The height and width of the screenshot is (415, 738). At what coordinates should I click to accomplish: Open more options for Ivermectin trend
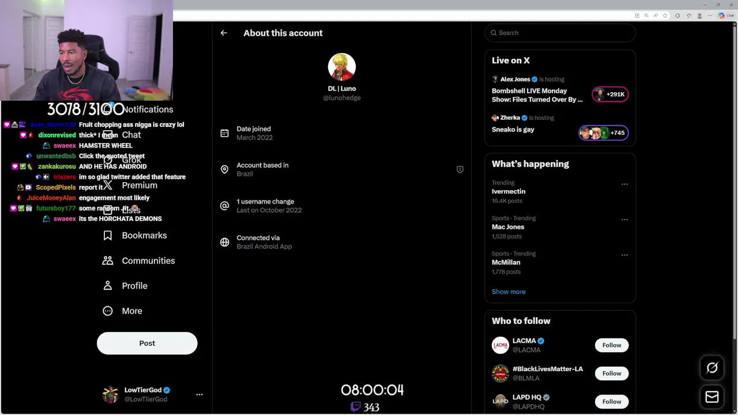[x=624, y=184]
